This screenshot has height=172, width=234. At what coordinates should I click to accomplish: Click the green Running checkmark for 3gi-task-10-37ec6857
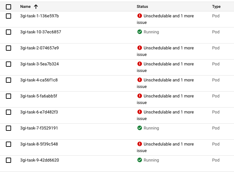coord(140,32)
